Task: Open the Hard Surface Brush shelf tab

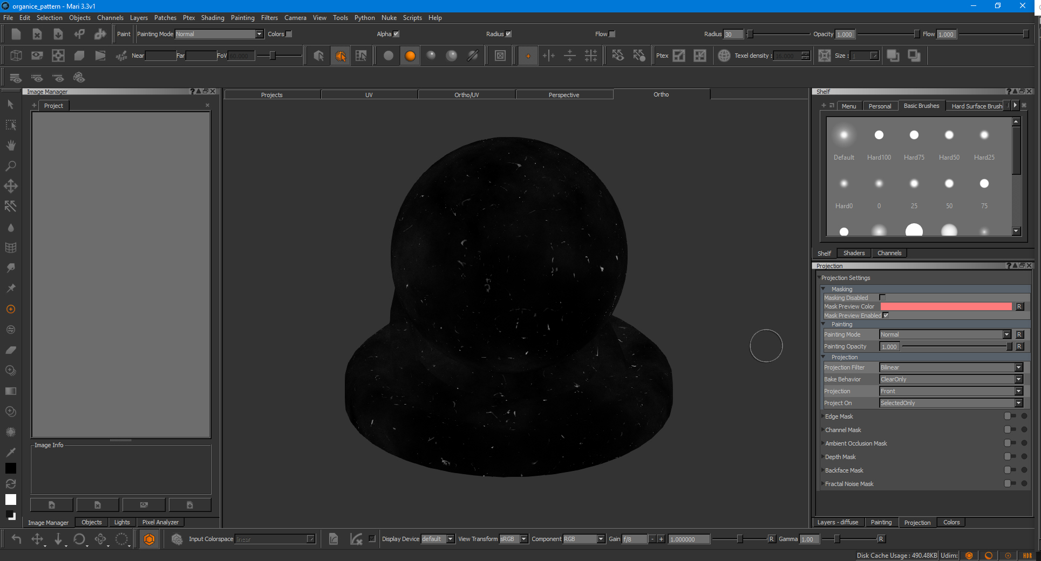Action: [976, 106]
